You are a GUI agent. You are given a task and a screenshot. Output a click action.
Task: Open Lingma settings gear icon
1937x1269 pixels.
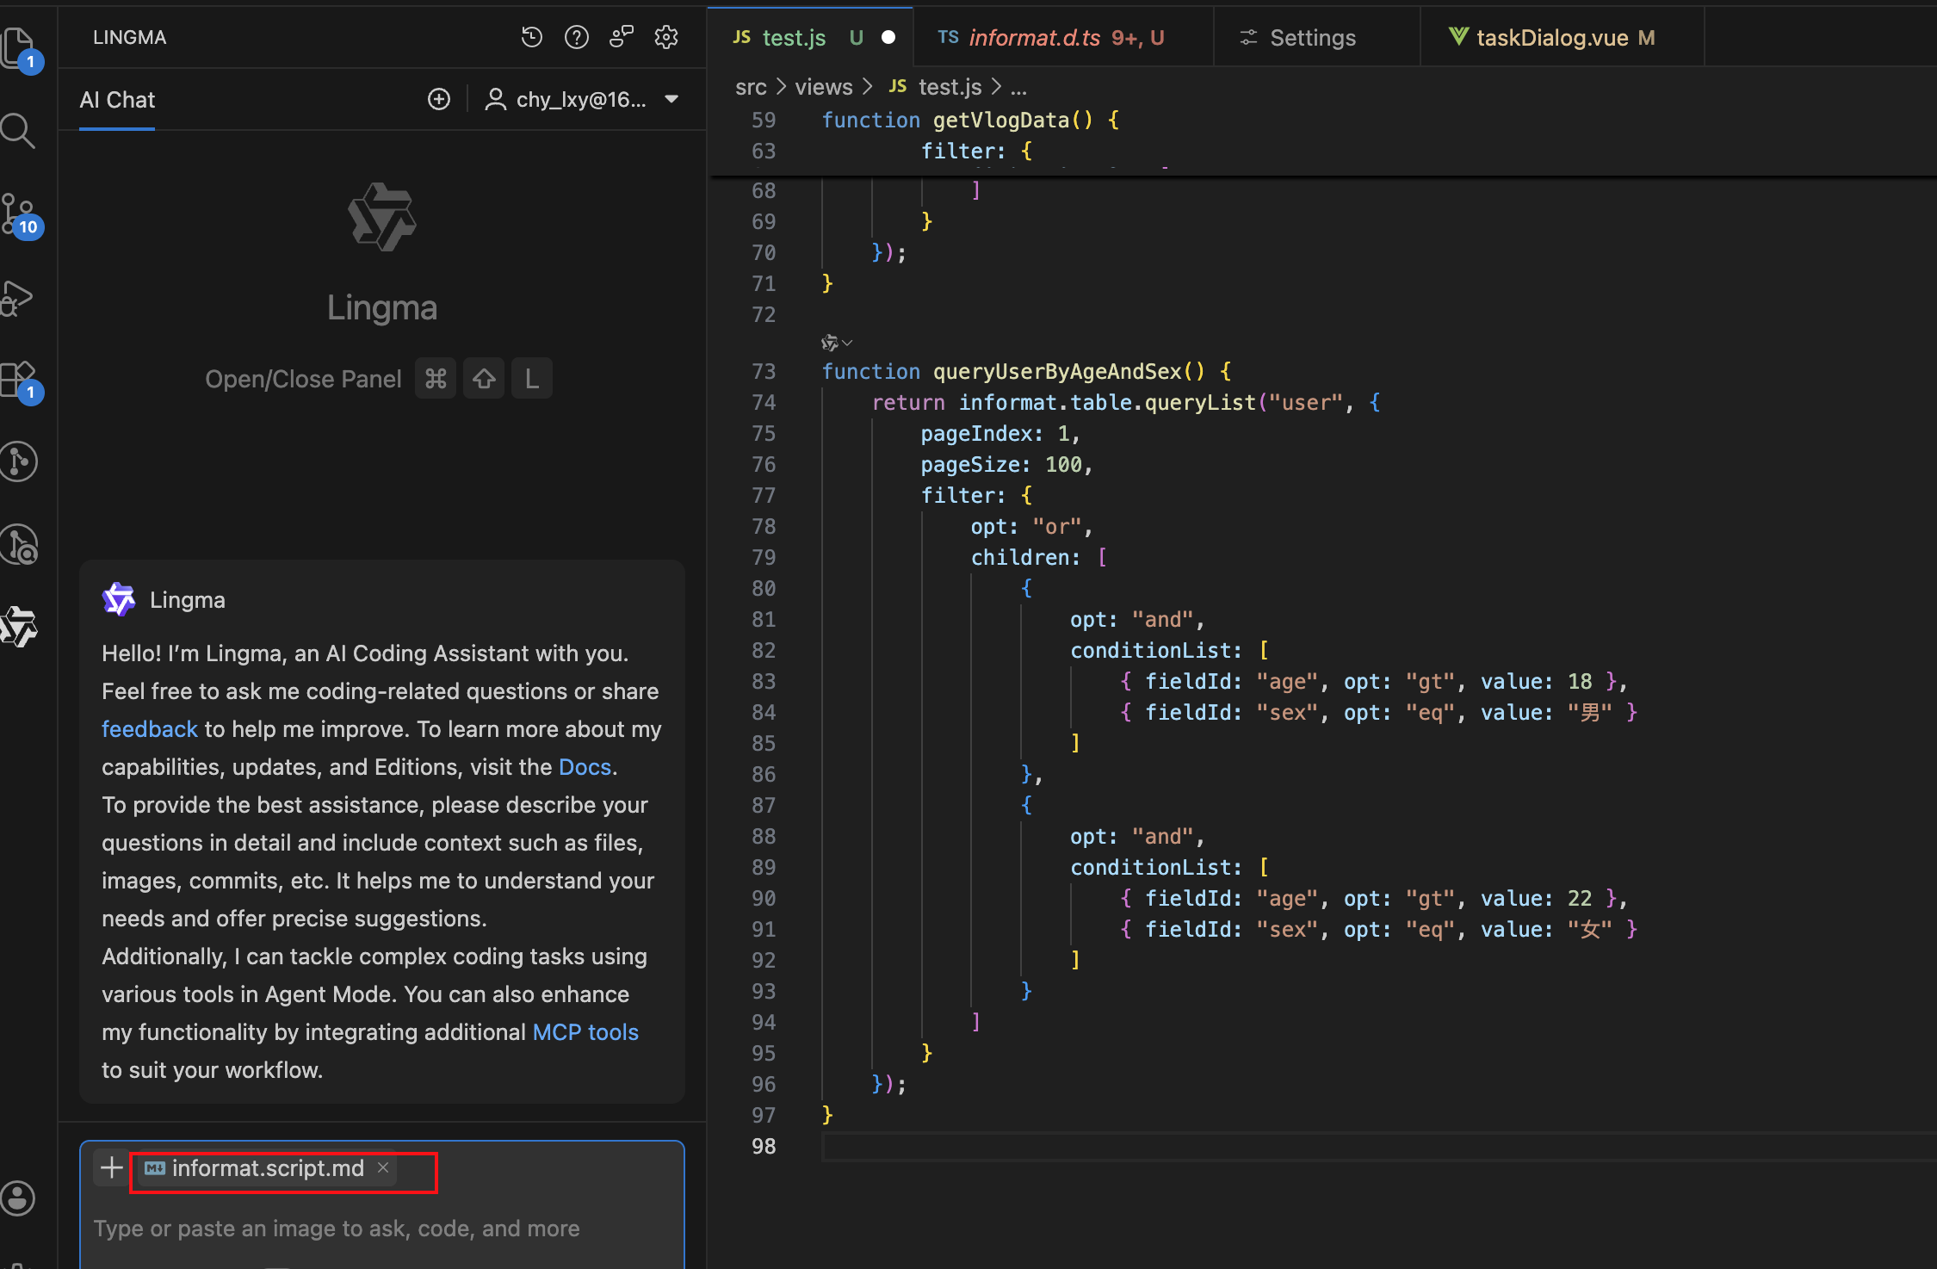[665, 37]
